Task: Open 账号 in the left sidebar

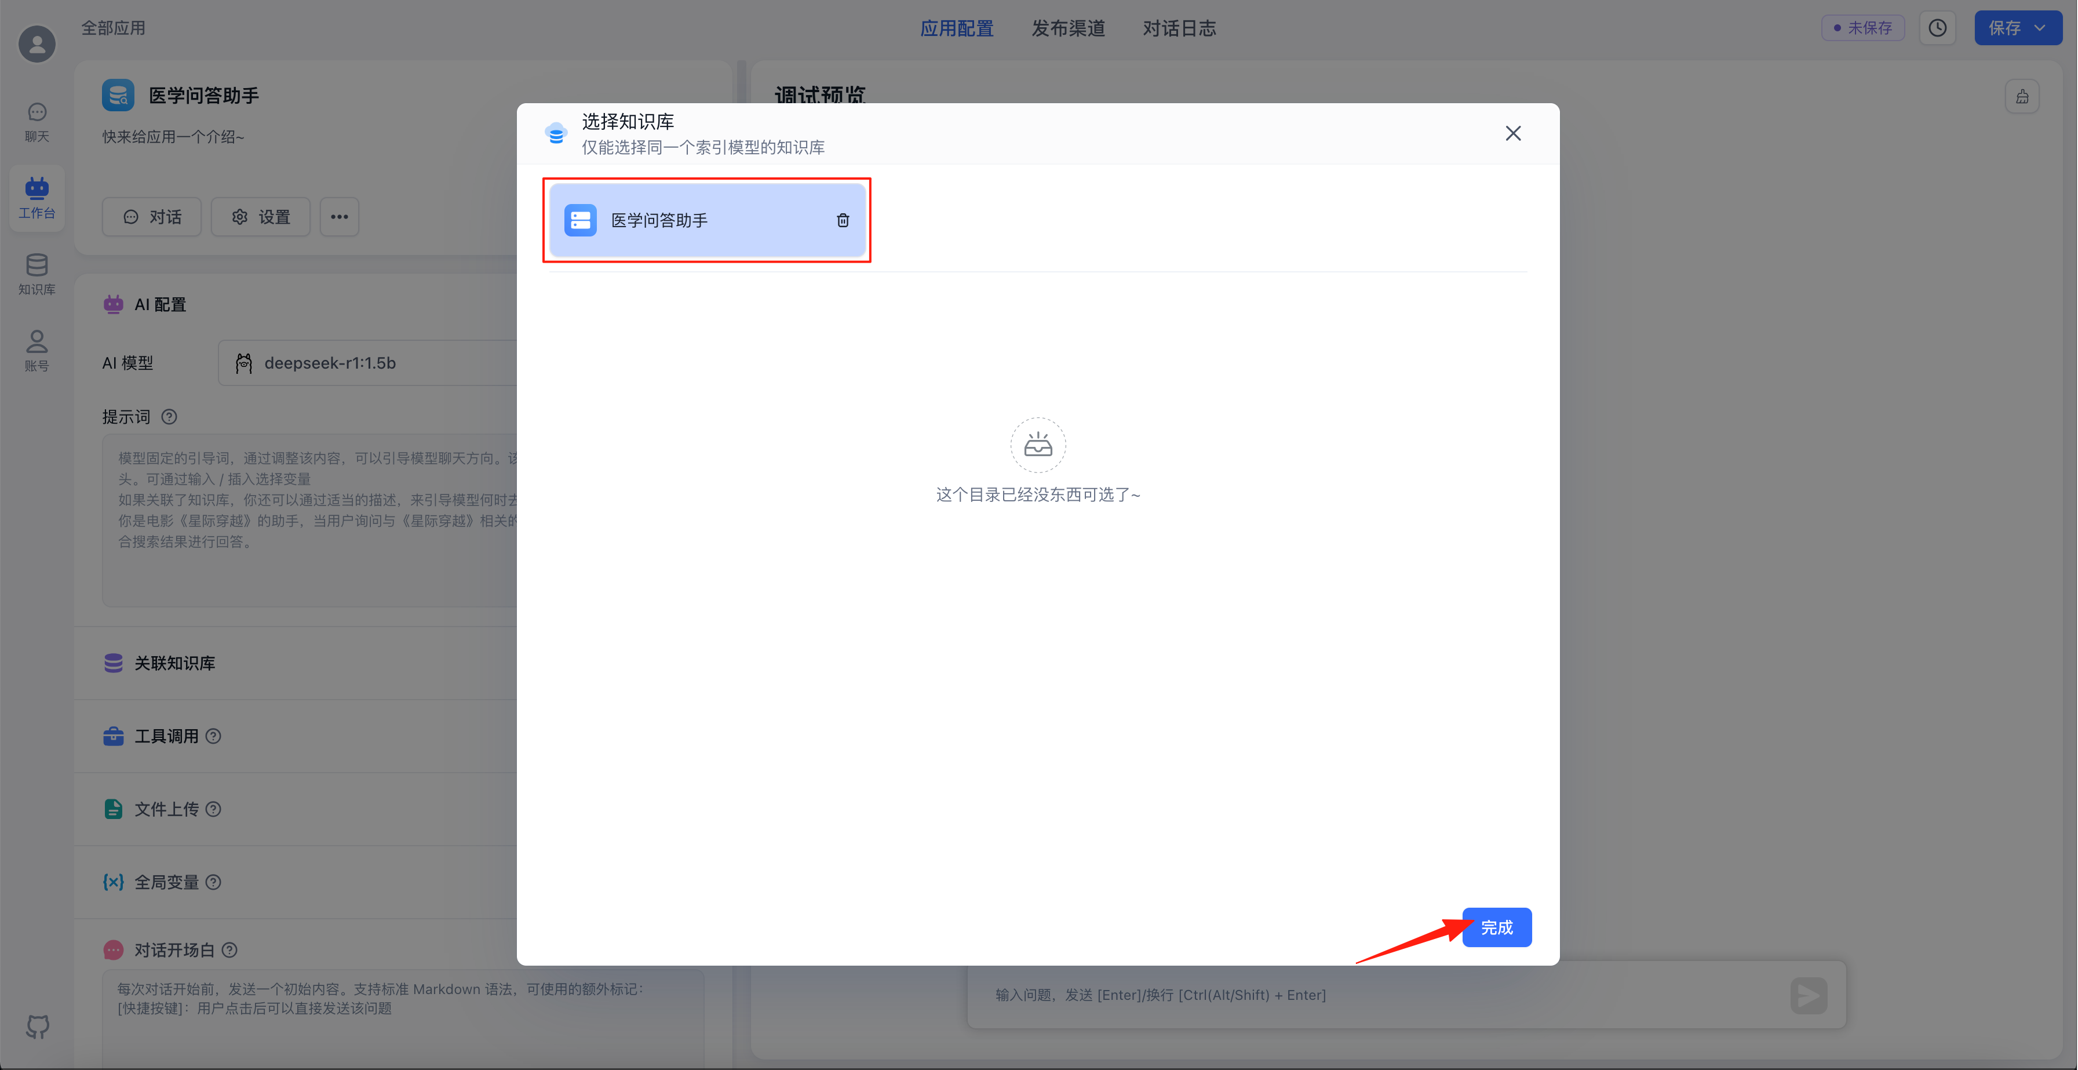Action: click(37, 350)
